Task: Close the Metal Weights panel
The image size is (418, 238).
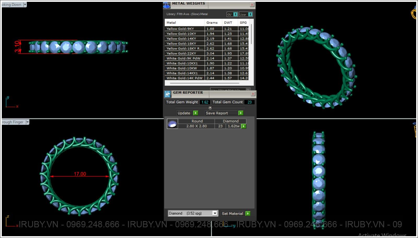Action: pos(252,5)
